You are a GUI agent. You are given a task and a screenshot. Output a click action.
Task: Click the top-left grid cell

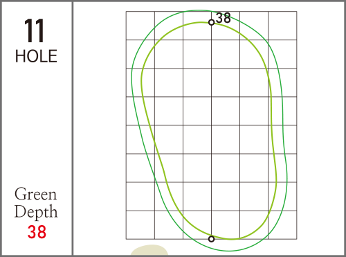[140, 26]
